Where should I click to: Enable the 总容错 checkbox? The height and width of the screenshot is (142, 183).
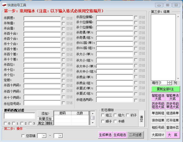coord(23,136)
